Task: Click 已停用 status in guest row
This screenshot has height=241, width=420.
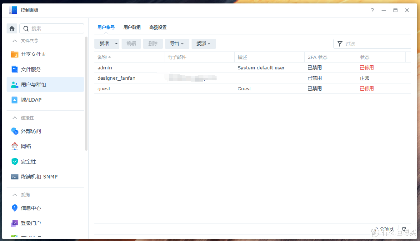Action: tap(367, 89)
